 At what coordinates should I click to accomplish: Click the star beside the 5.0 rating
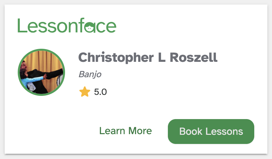[85, 92]
